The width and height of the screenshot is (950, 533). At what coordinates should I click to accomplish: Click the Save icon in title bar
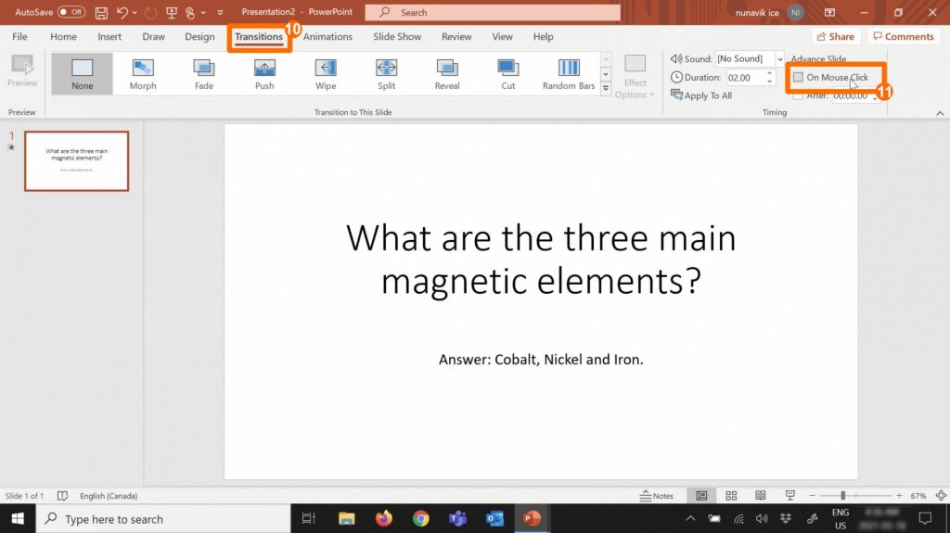point(101,13)
